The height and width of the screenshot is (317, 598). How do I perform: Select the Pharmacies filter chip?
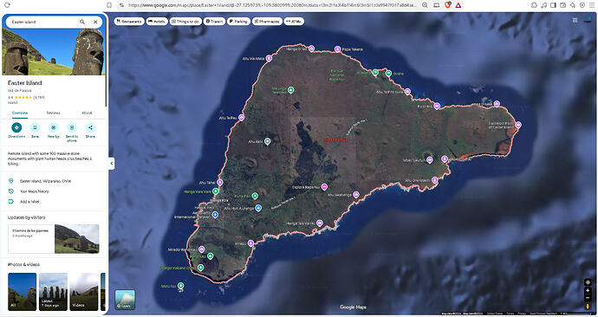[x=267, y=22]
